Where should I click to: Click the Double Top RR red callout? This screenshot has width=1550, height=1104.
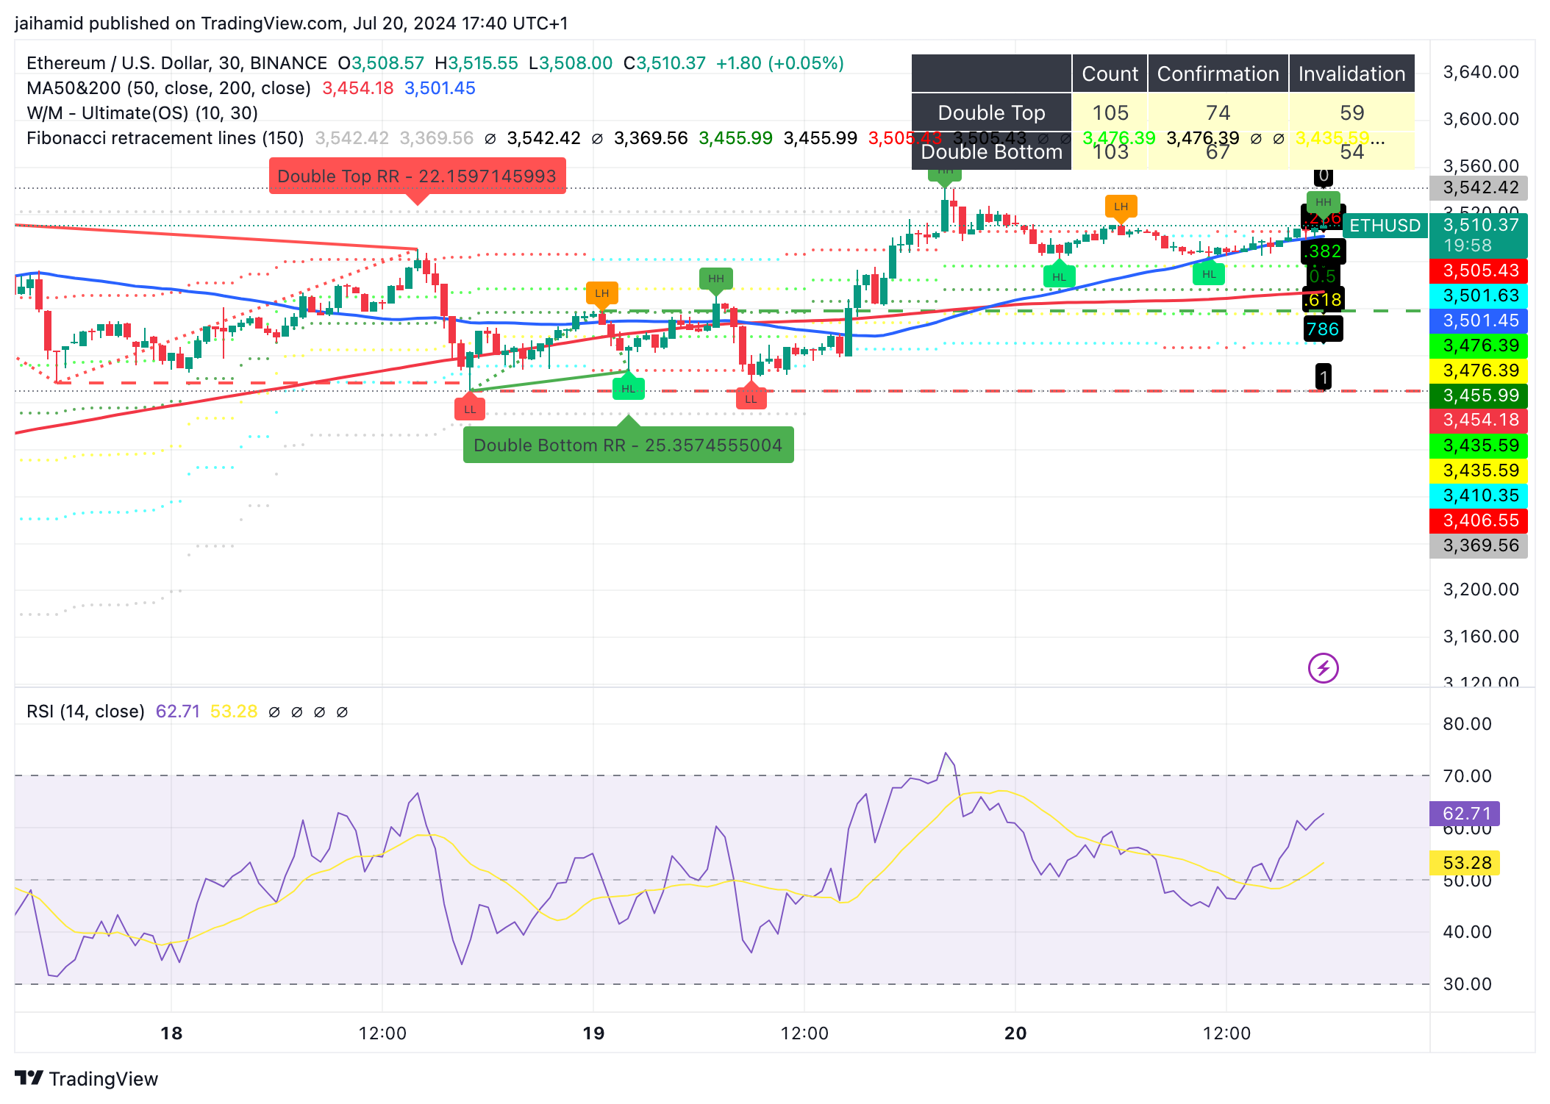[417, 176]
